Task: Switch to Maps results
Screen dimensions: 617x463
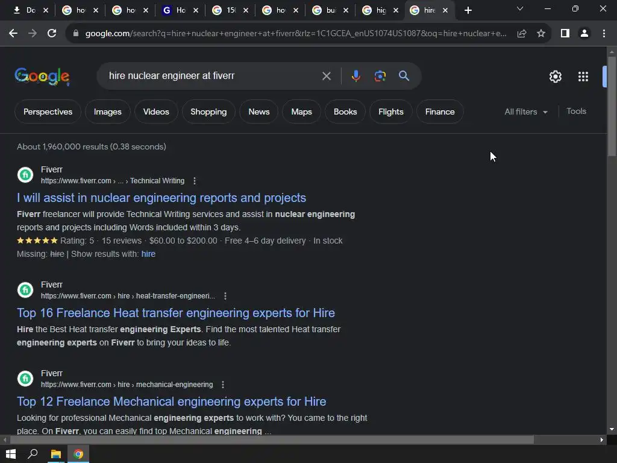Action: click(301, 112)
